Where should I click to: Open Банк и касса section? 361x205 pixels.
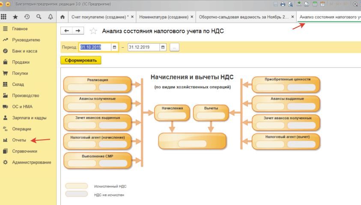[x=24, y=51]
